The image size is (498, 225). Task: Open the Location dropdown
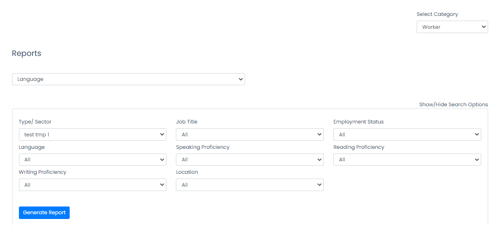249,185
